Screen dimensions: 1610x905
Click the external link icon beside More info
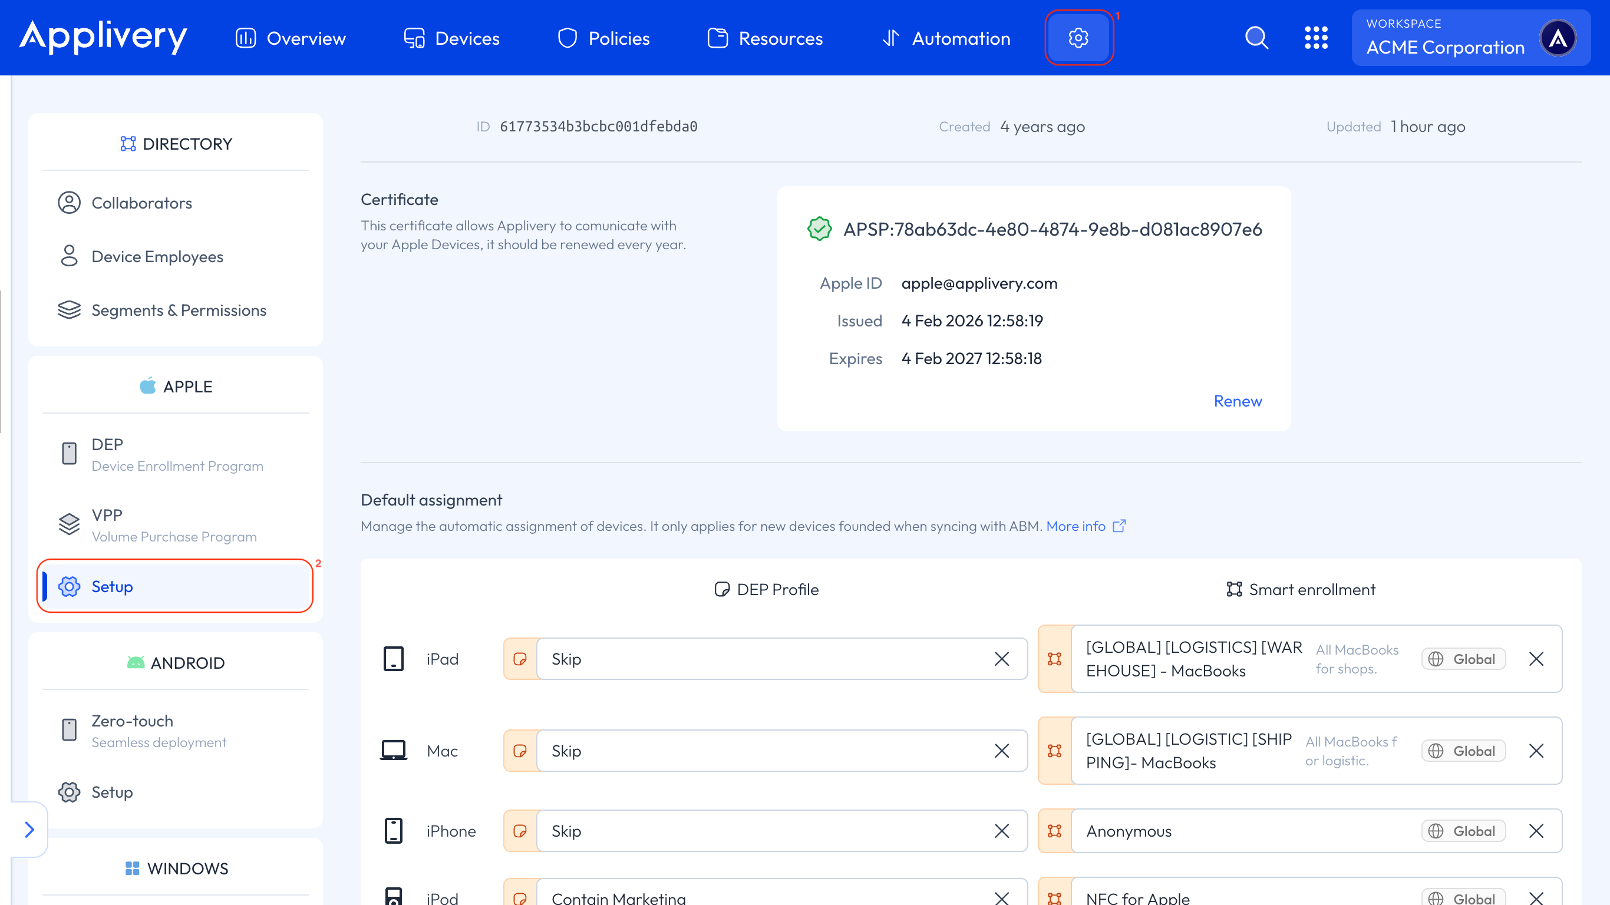tap(1120, 526)
